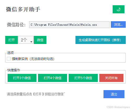This screenshot has width=131, height=110.
Task: Click the 微信路径: label
Action: [16, 25]
